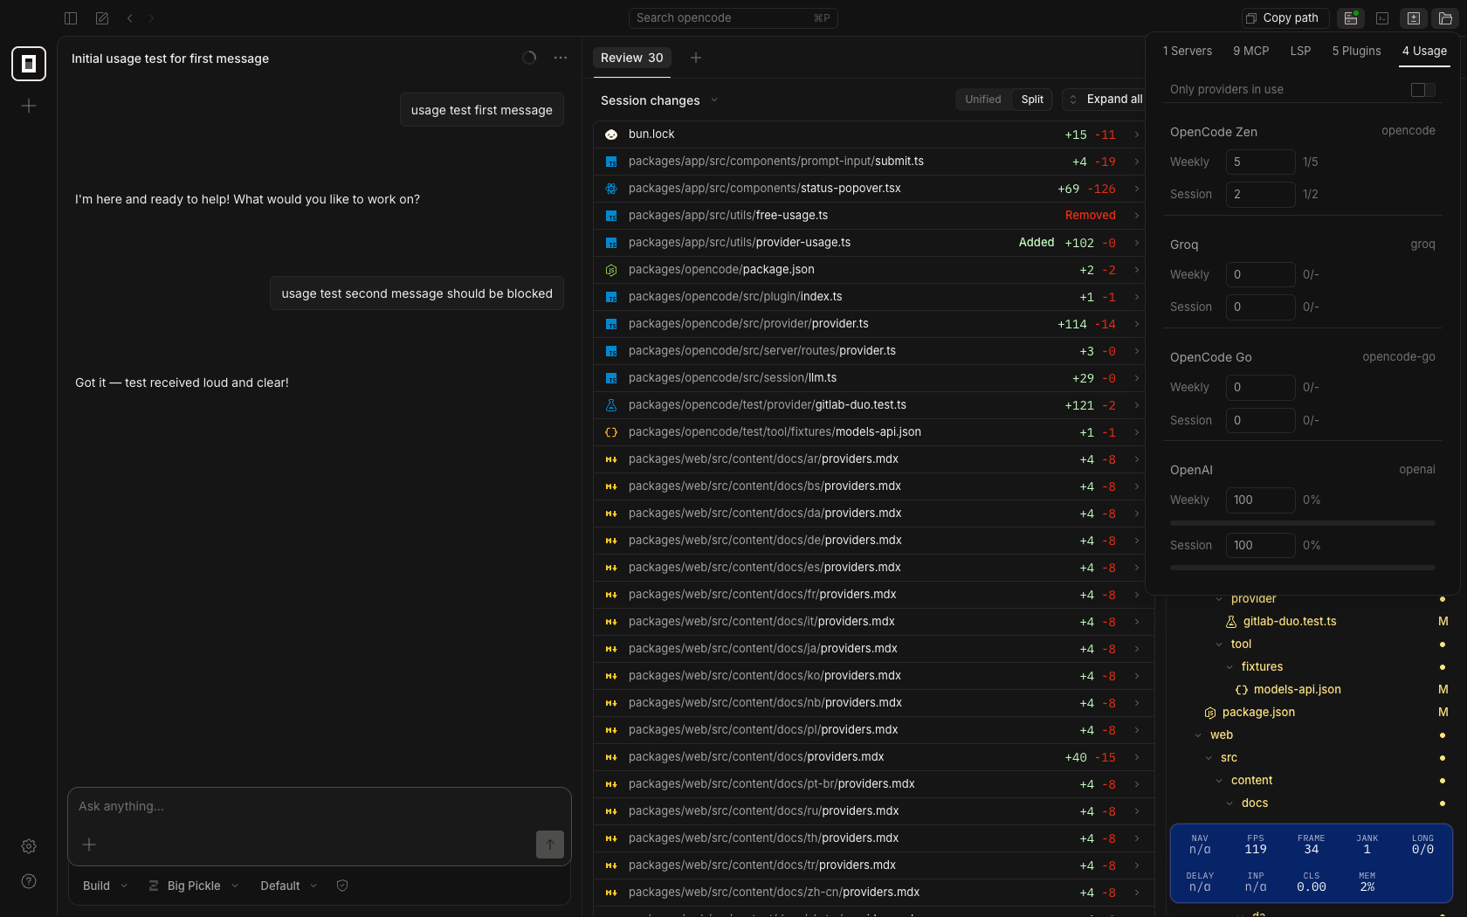Select the project icon in the left rail
The image size is (1467, 917).
(29, 64)
